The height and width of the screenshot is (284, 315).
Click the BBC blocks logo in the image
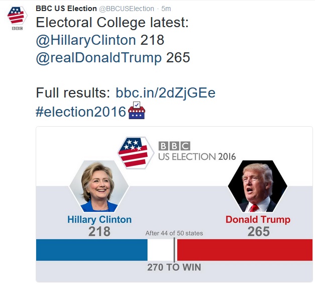click(174, 146)
